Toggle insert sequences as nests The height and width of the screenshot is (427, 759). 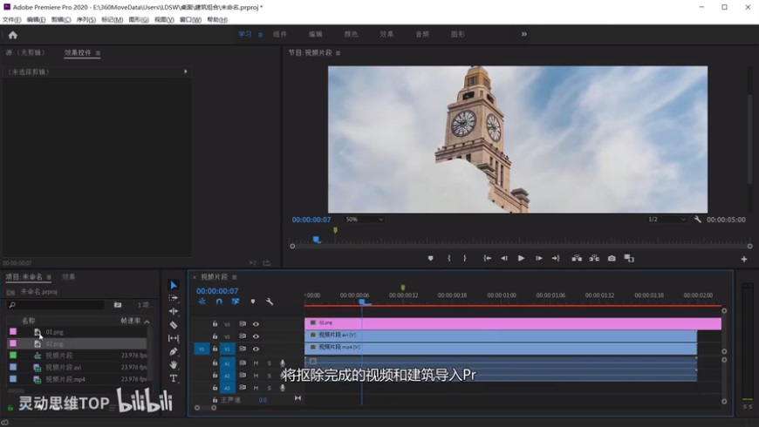coord(202,302)
